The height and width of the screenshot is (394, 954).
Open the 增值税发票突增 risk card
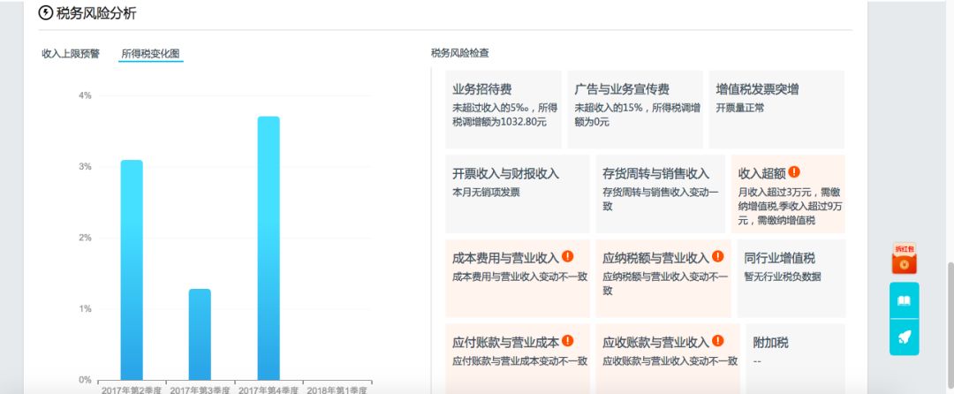coord(776,110)
